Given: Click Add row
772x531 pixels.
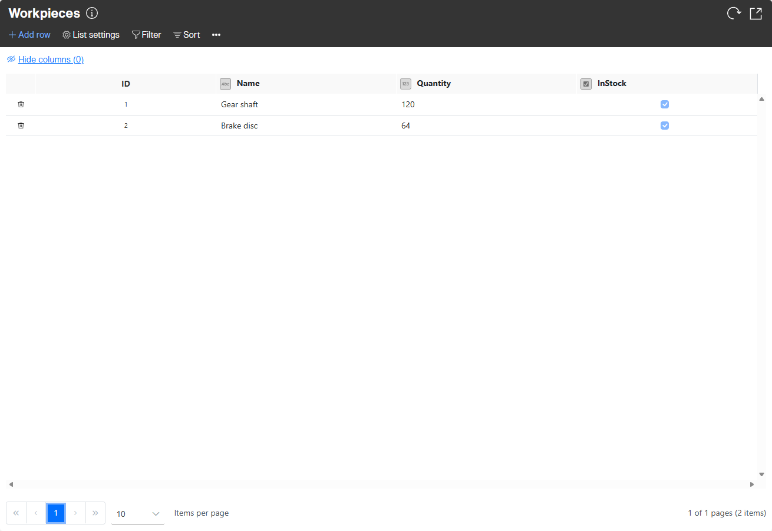Looking at the screenshot, I should tap(29, 35).
